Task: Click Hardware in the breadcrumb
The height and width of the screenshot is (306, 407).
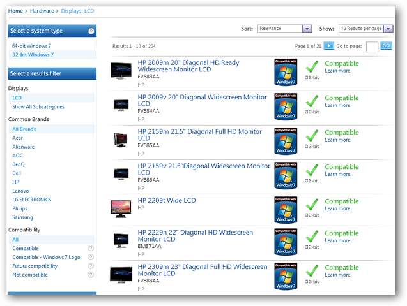Action: [x=42, y=11]
